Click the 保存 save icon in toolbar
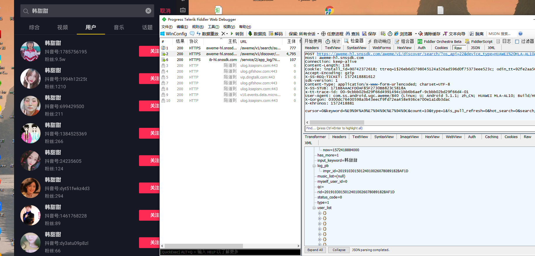The width and height of the screenshot is (535, 256). pos(364,34)
